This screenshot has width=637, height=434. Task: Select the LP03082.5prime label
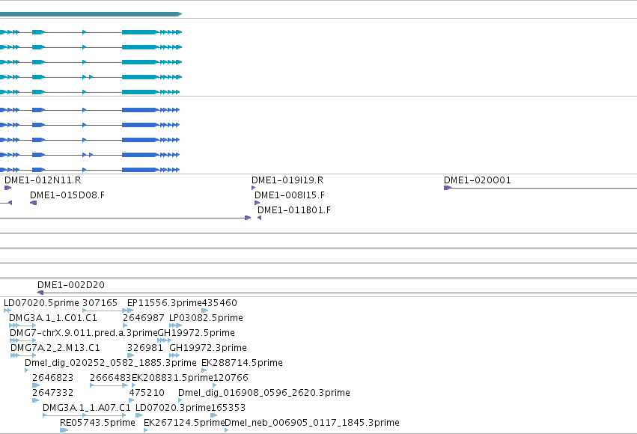(206, 318)
